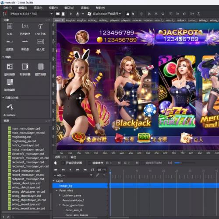Run the project with toolbar play icon
This screenshot has height=219, width=219.
click(71, 14)
